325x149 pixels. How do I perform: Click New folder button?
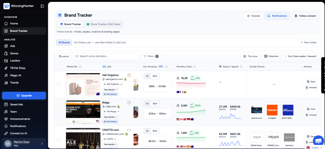pos(308,42)
